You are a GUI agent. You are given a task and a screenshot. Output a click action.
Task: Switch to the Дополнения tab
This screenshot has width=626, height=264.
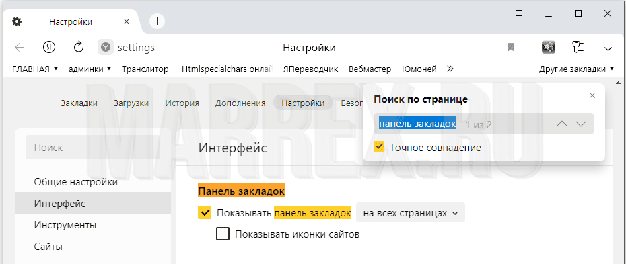point(240,103)
